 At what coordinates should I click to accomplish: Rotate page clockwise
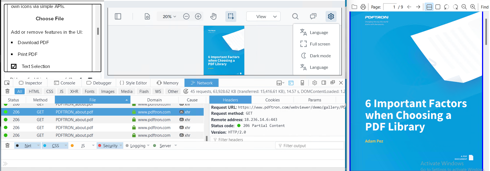pyautogui.click(x=455, y=7)
